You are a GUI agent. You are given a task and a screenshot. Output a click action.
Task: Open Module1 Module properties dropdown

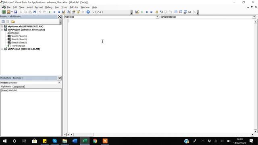point(59,83)
